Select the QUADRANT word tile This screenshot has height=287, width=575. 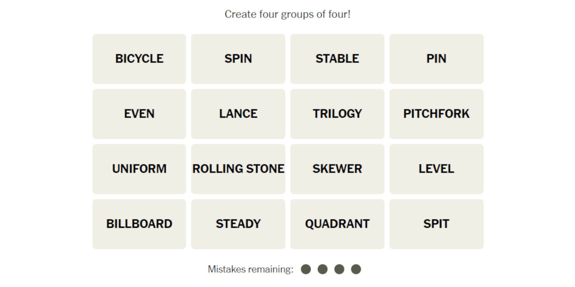point(337,224)
